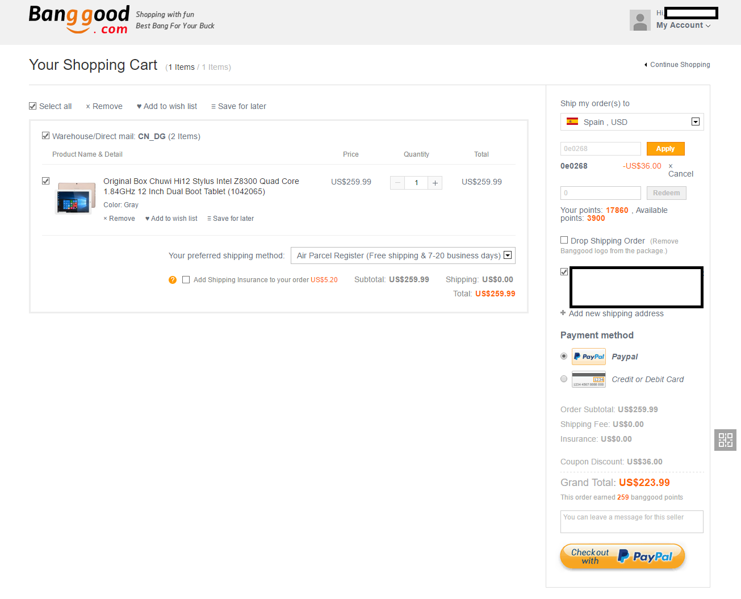Image resolution: width=741 pixels, height=599 pixels.
Task: Click the credit card image icon
Action: pyautogui.click(x=589, y=379)
